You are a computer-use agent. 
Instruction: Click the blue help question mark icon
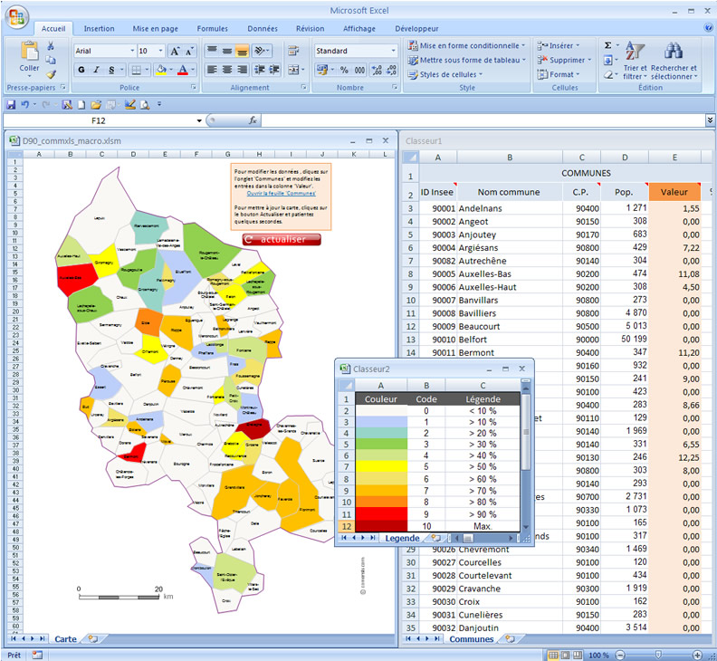pos(708,28)
